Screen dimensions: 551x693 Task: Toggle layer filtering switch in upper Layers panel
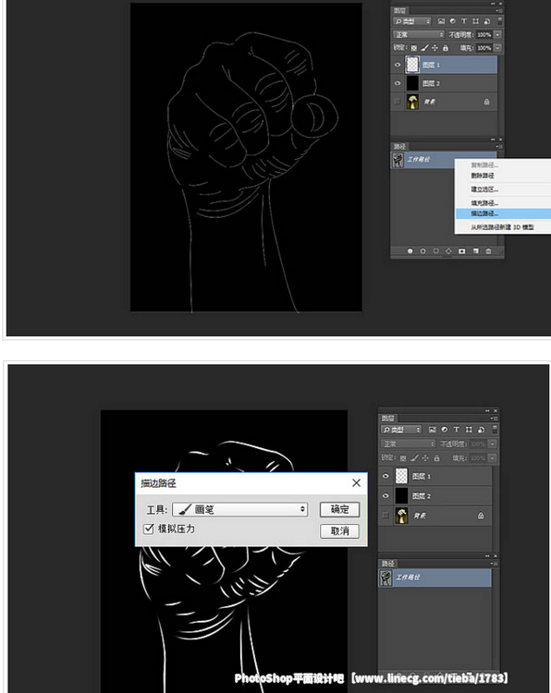500,20
